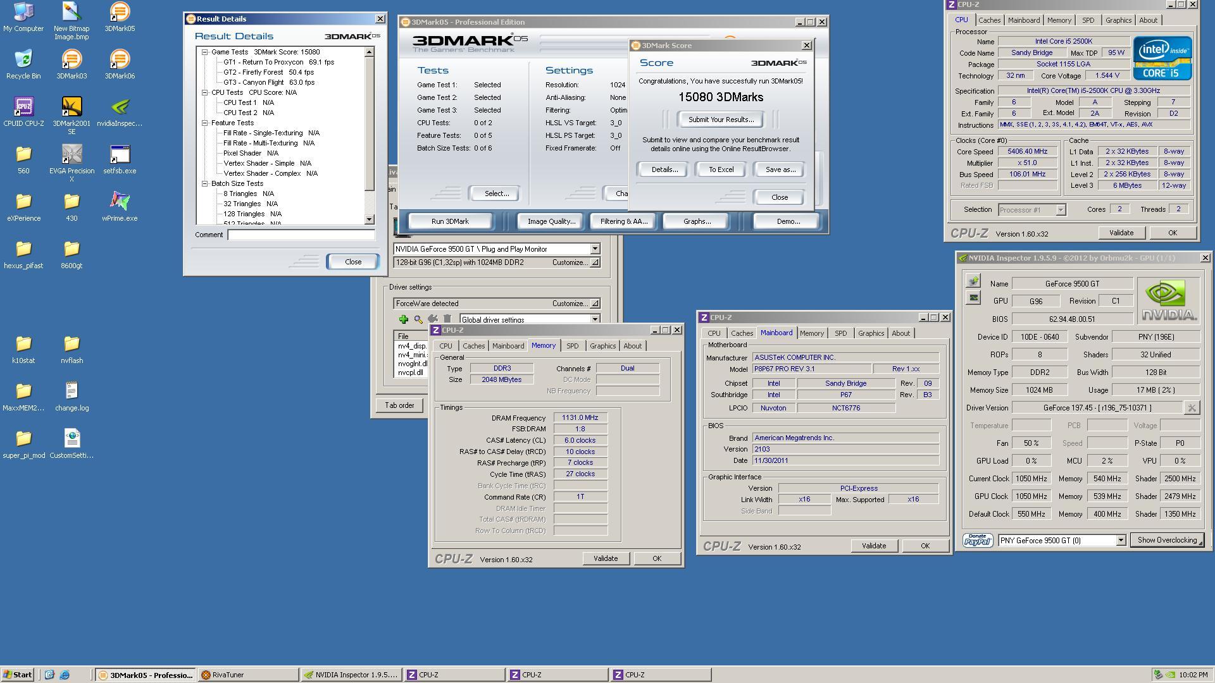This screenshot has height=683, width=1215.
Task: Open the Global driver settings dropdown
Action: pyautogui.click(x=595, y=319)
